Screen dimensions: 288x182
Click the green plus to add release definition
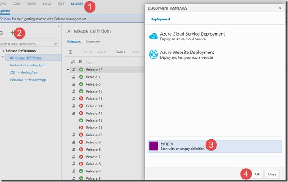[x=12, y=33]
